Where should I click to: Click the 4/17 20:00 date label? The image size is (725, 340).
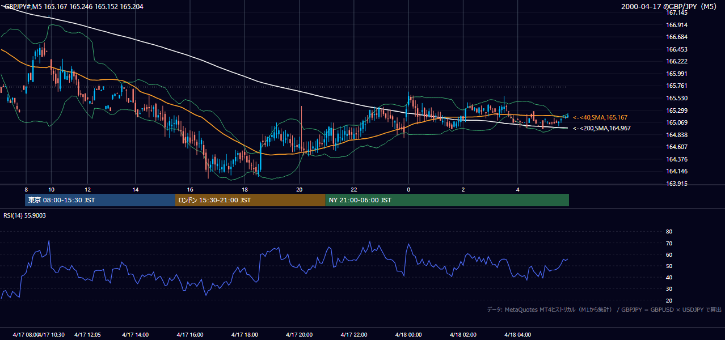pos(300,335)
